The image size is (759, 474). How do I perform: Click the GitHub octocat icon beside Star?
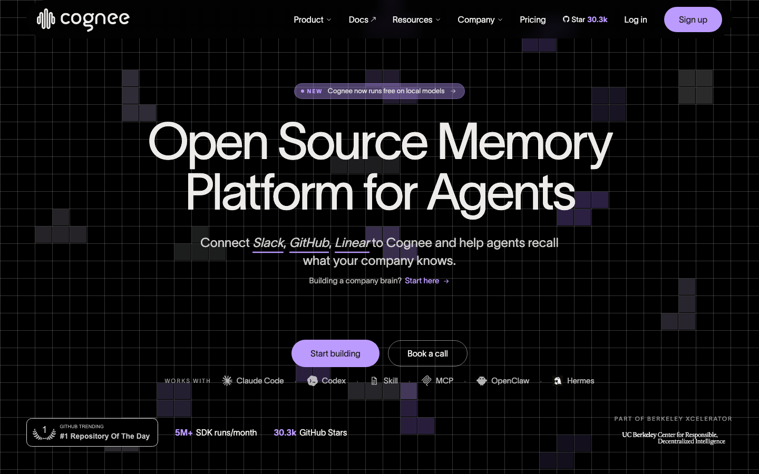point(566,19)
